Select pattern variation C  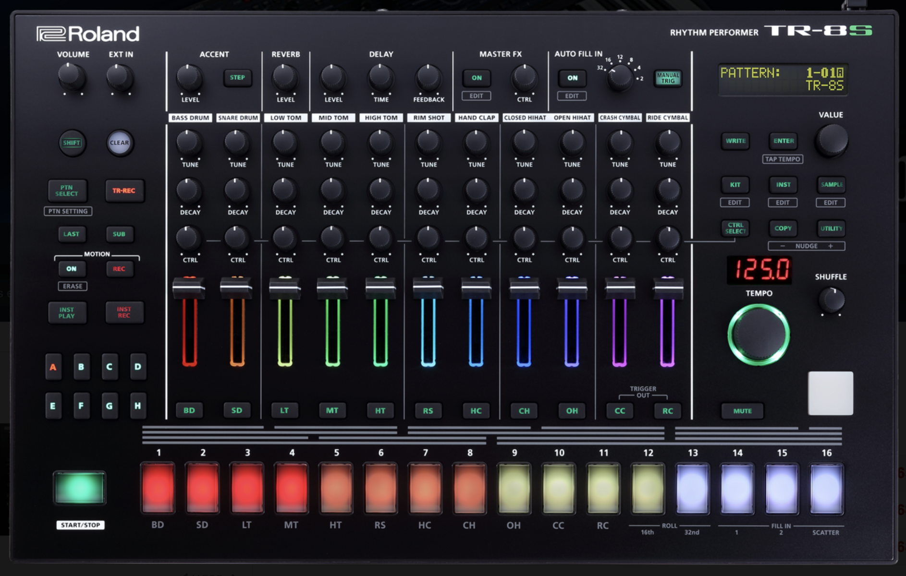point(110,367)
